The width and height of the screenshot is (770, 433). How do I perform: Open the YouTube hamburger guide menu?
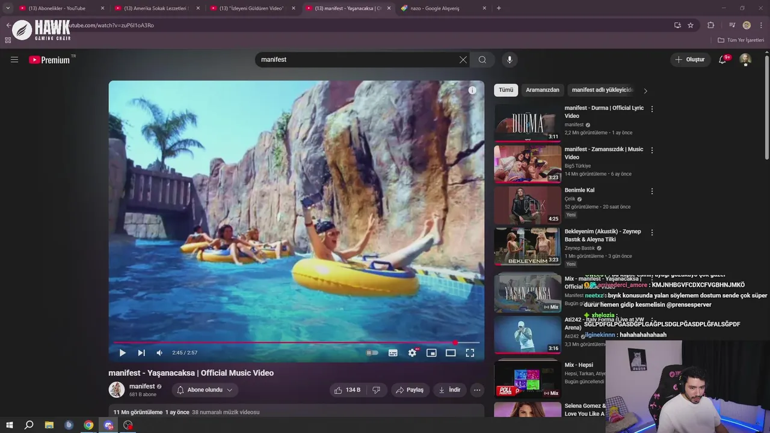pos(14,60)
